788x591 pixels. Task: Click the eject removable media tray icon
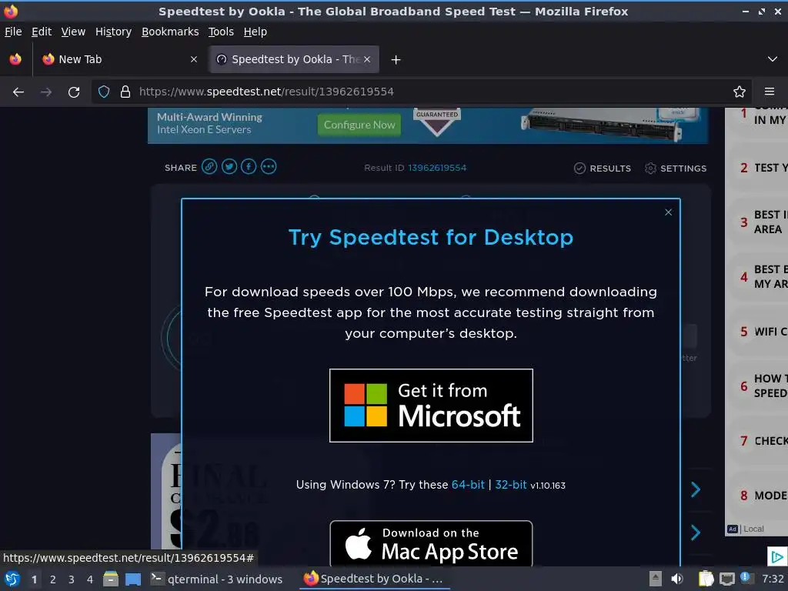point(655,579)
